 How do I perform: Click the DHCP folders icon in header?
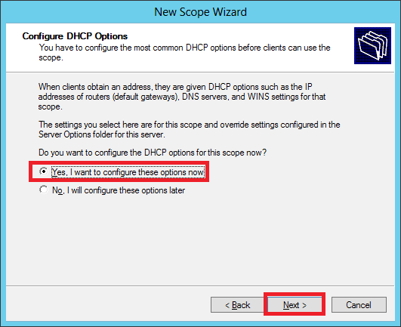click(x=372, y=45)
